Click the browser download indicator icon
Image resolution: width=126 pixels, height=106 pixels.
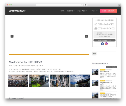(x=86, y=5)
